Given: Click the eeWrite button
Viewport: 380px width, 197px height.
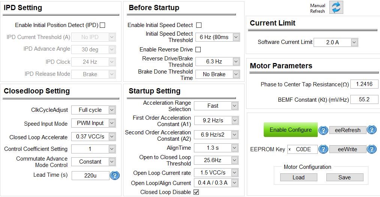Looking at the screenshot, I should tap(347, 149).
